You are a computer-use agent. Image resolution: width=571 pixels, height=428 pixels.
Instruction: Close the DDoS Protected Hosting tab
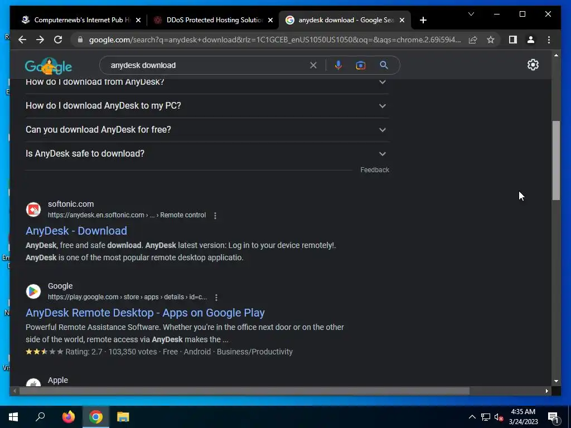click(x=270, y=20)
